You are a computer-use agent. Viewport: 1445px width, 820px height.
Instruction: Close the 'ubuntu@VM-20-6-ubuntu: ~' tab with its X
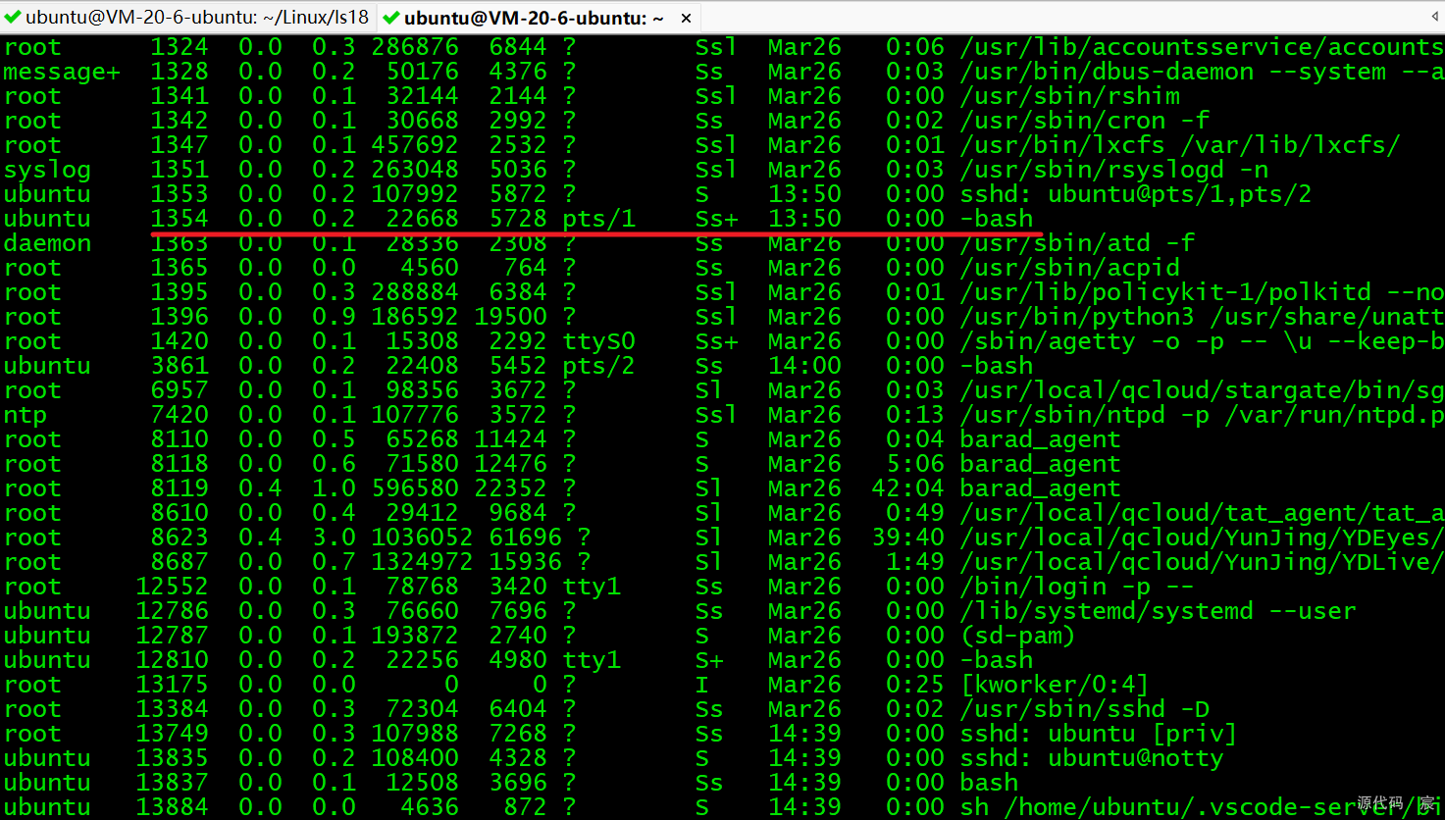pyautogui.click(x=686, y=18)
